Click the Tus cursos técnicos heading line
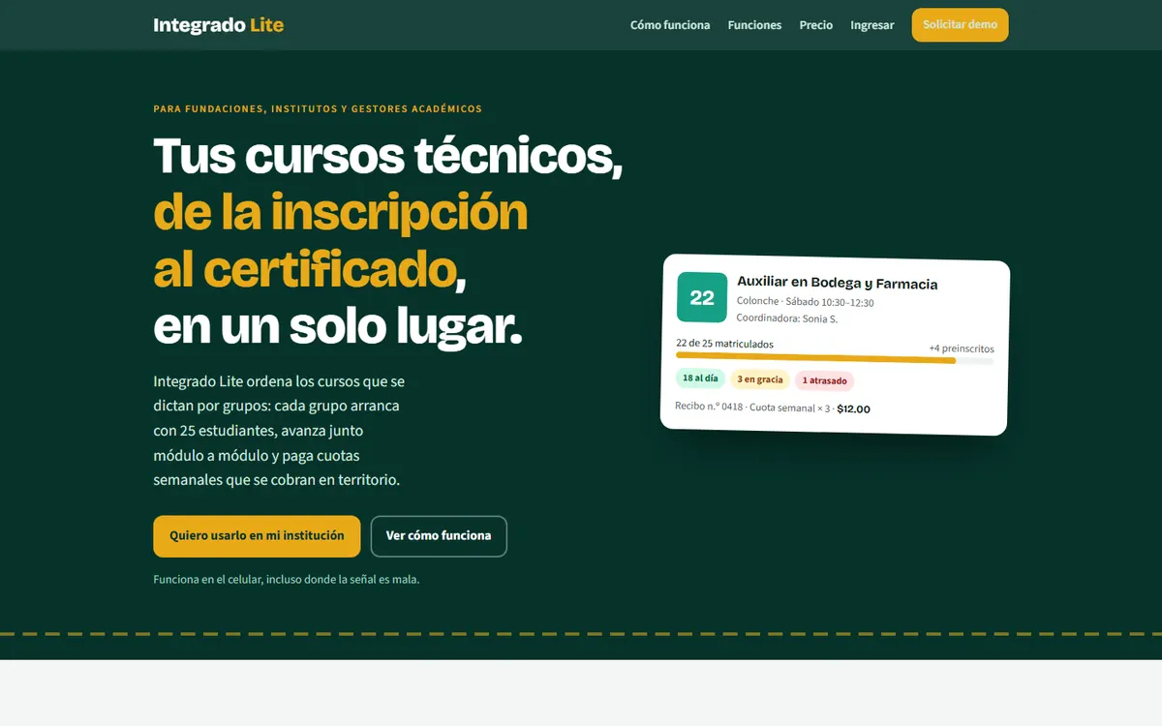The width and height of the screenshot is (1162, 726). pyautogui.click(x=387, y=155)
